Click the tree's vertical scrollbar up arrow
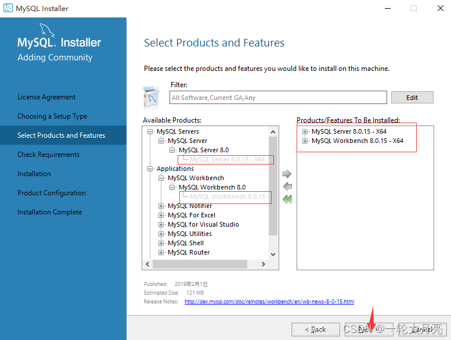This screenshot has height=340, width=451. click(273, 132)
